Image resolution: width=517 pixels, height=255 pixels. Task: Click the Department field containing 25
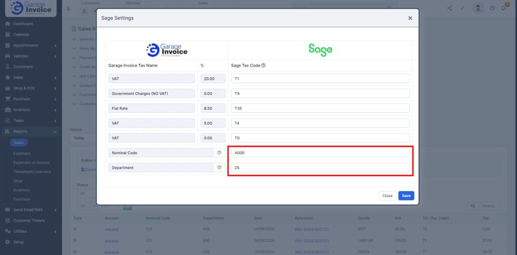pos(320,168)
